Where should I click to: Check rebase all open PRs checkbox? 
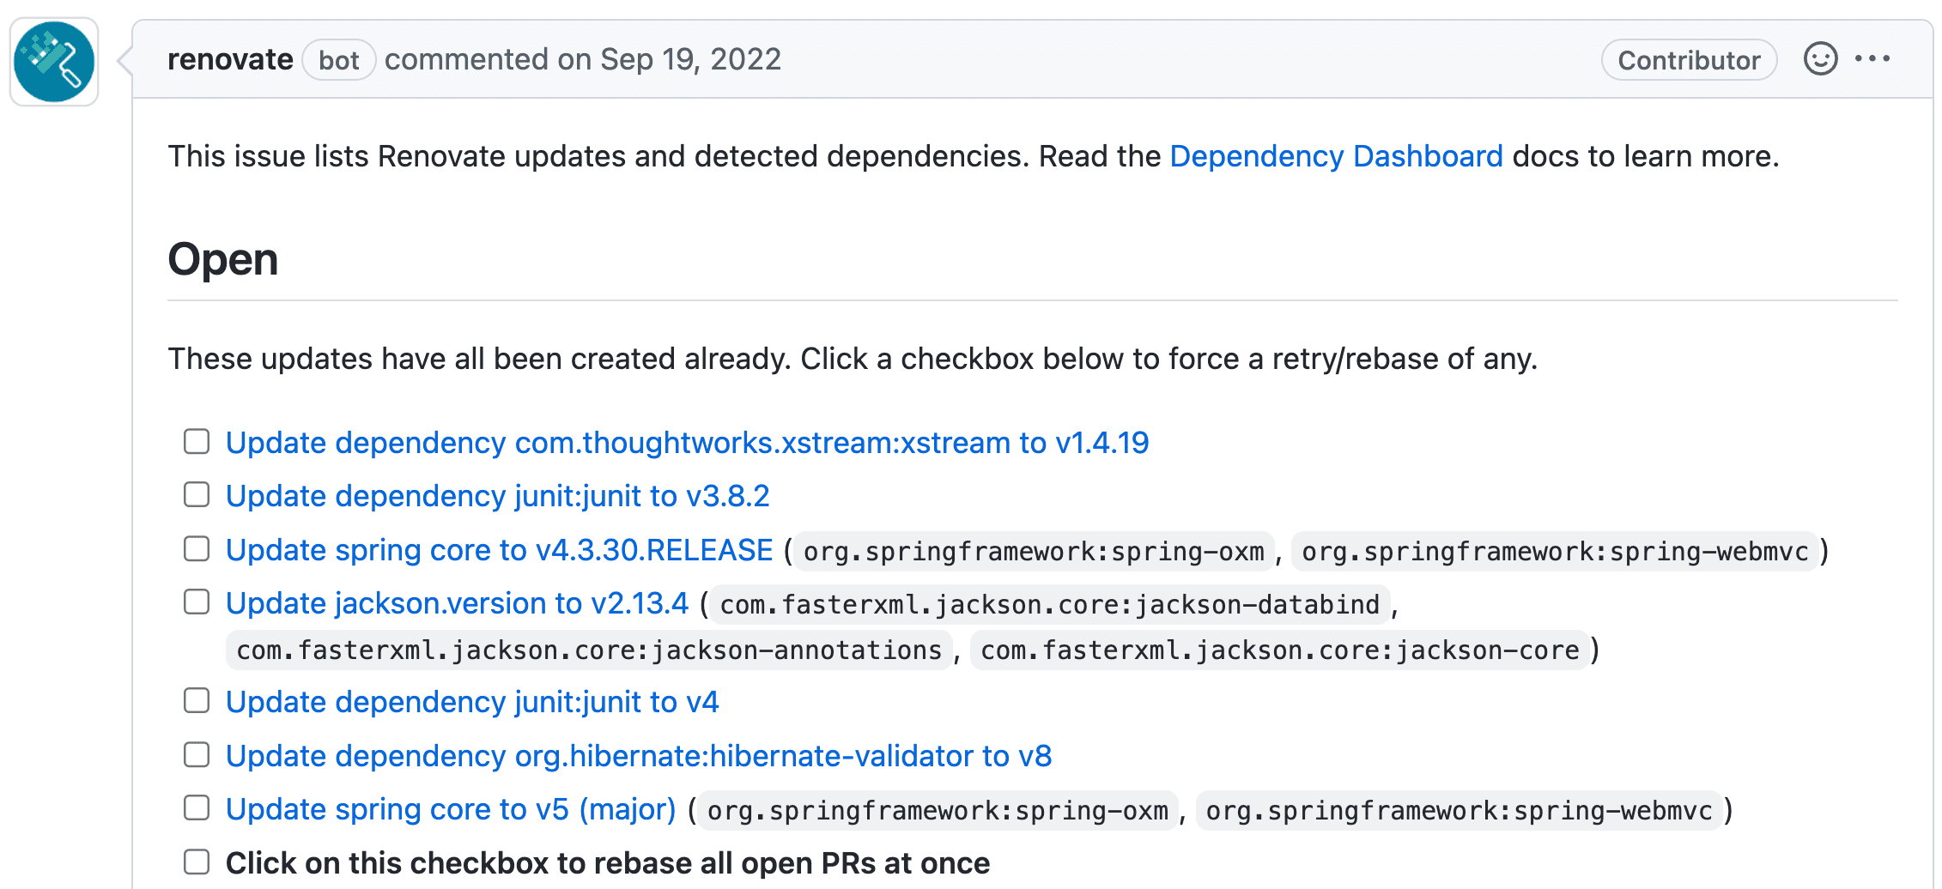pos(197,862)
